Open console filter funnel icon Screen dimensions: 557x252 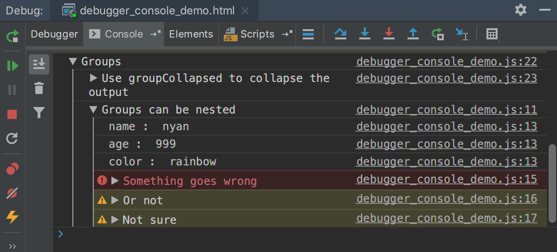39,112
